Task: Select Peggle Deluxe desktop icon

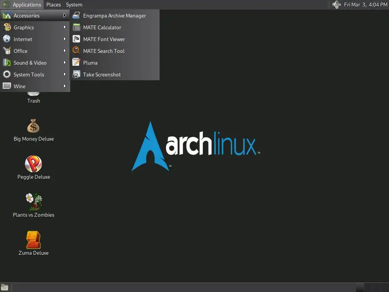Action: pyautogui.click(x=33, y=164)
